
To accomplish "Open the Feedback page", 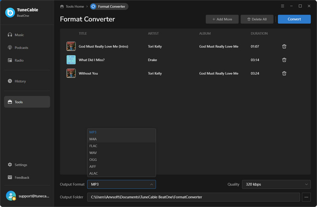I will [x=27, y=178].
